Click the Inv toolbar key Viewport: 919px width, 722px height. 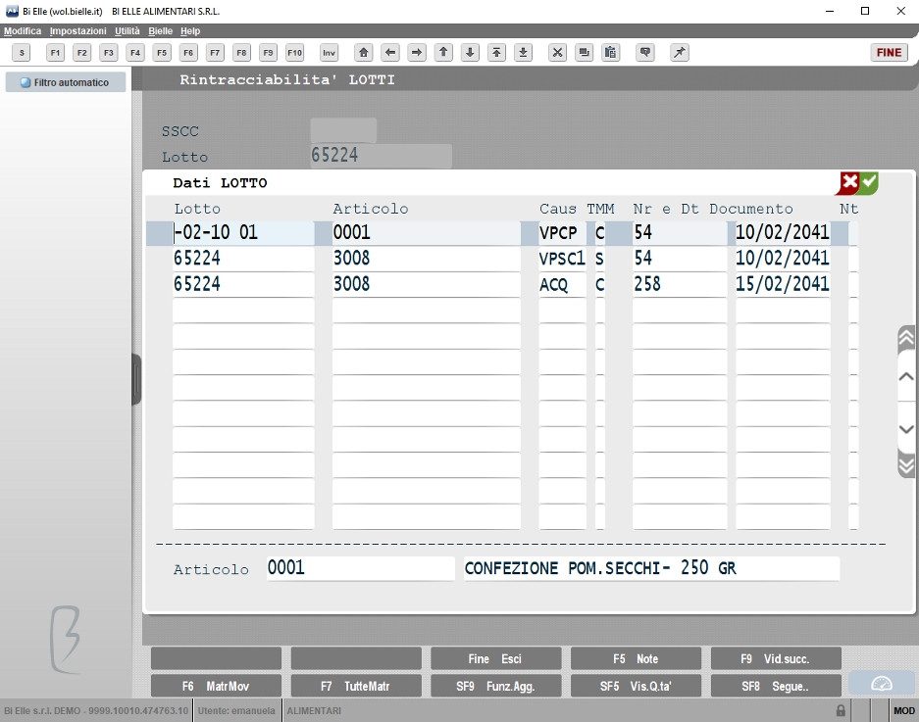329,53
